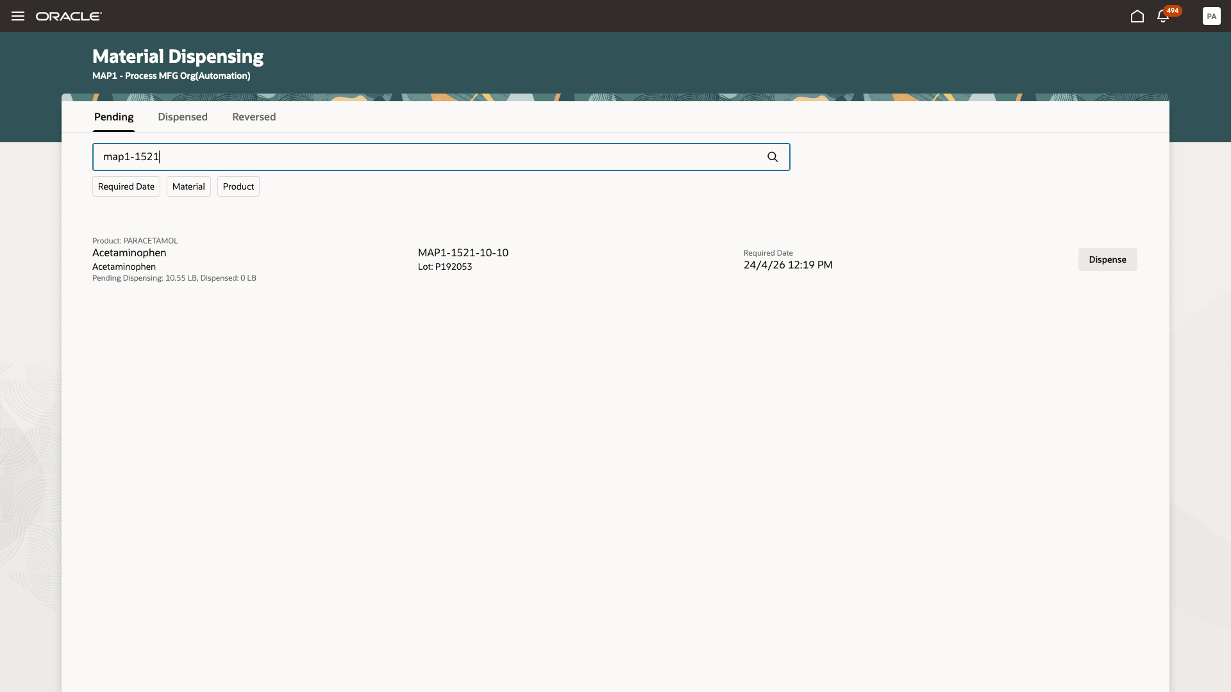Click Product: PARACETAMOL label

tap(135, 241)
